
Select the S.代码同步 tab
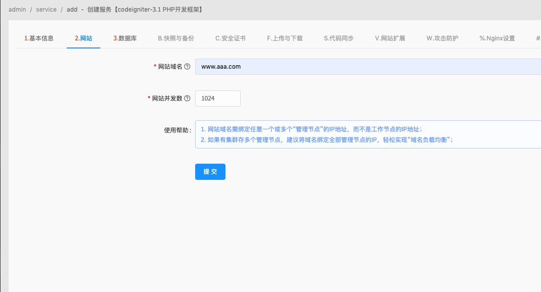tap(338, 38)
